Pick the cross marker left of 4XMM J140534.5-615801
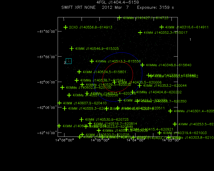 coord(79,72)
